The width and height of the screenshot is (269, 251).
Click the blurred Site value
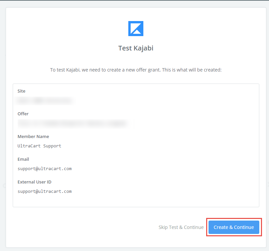tap(45, 101)
